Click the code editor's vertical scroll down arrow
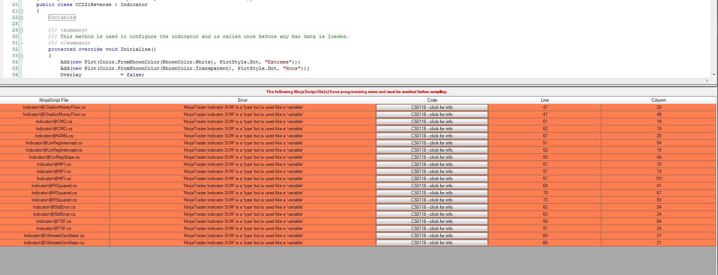 pyautogui.click(x=713, y=75)
